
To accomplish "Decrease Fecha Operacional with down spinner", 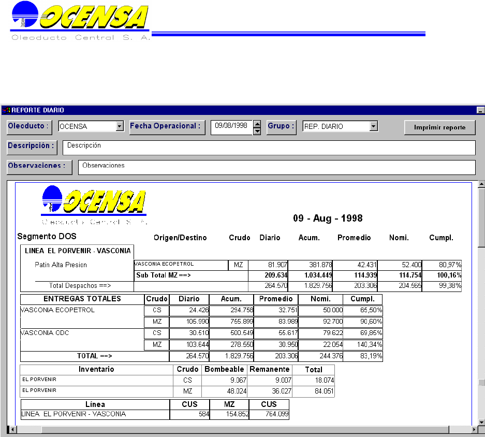I will coord(257,131).
